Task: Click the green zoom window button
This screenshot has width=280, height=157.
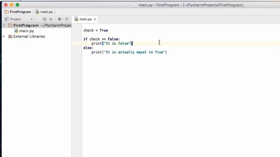Action: pyautogui.click(x=17, y=5)
